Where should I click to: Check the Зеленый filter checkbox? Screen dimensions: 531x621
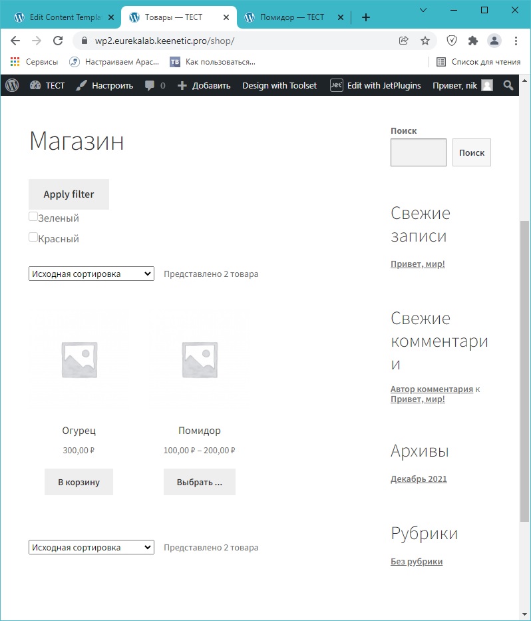(x=33, y=216)
